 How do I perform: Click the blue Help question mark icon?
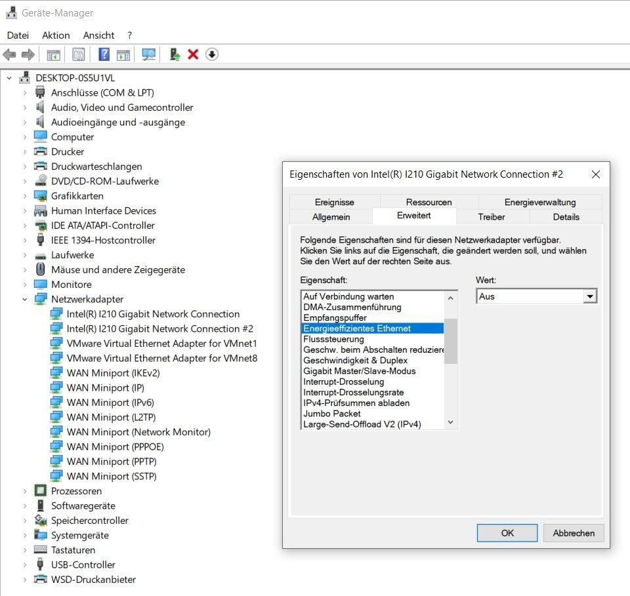(104, 54)
